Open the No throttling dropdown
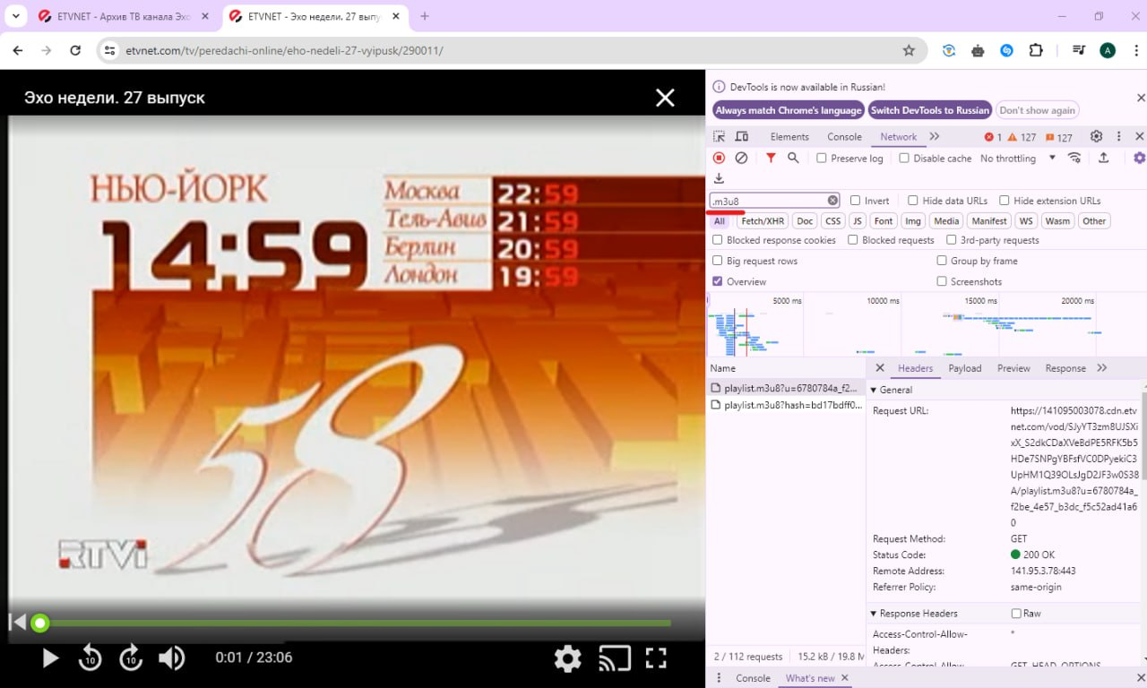1147x688 pixels. pyautogui.click(x=1018, y=158)
